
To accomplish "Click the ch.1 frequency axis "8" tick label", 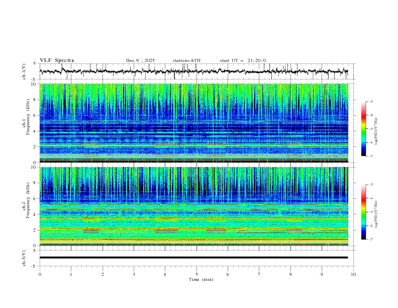I will [x=36, y=100].
